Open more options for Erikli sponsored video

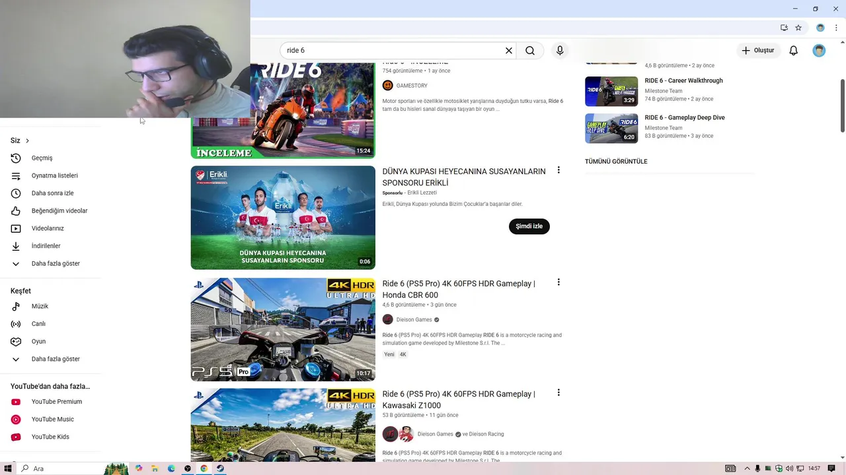558,170
